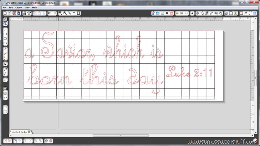
Task: Open the Fill Color paint bucket panel
Action: [153, 13]
